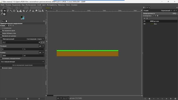Select the Фон layer row
The width and height of the screenshot is (178, 100).
(x=160, y=24)
